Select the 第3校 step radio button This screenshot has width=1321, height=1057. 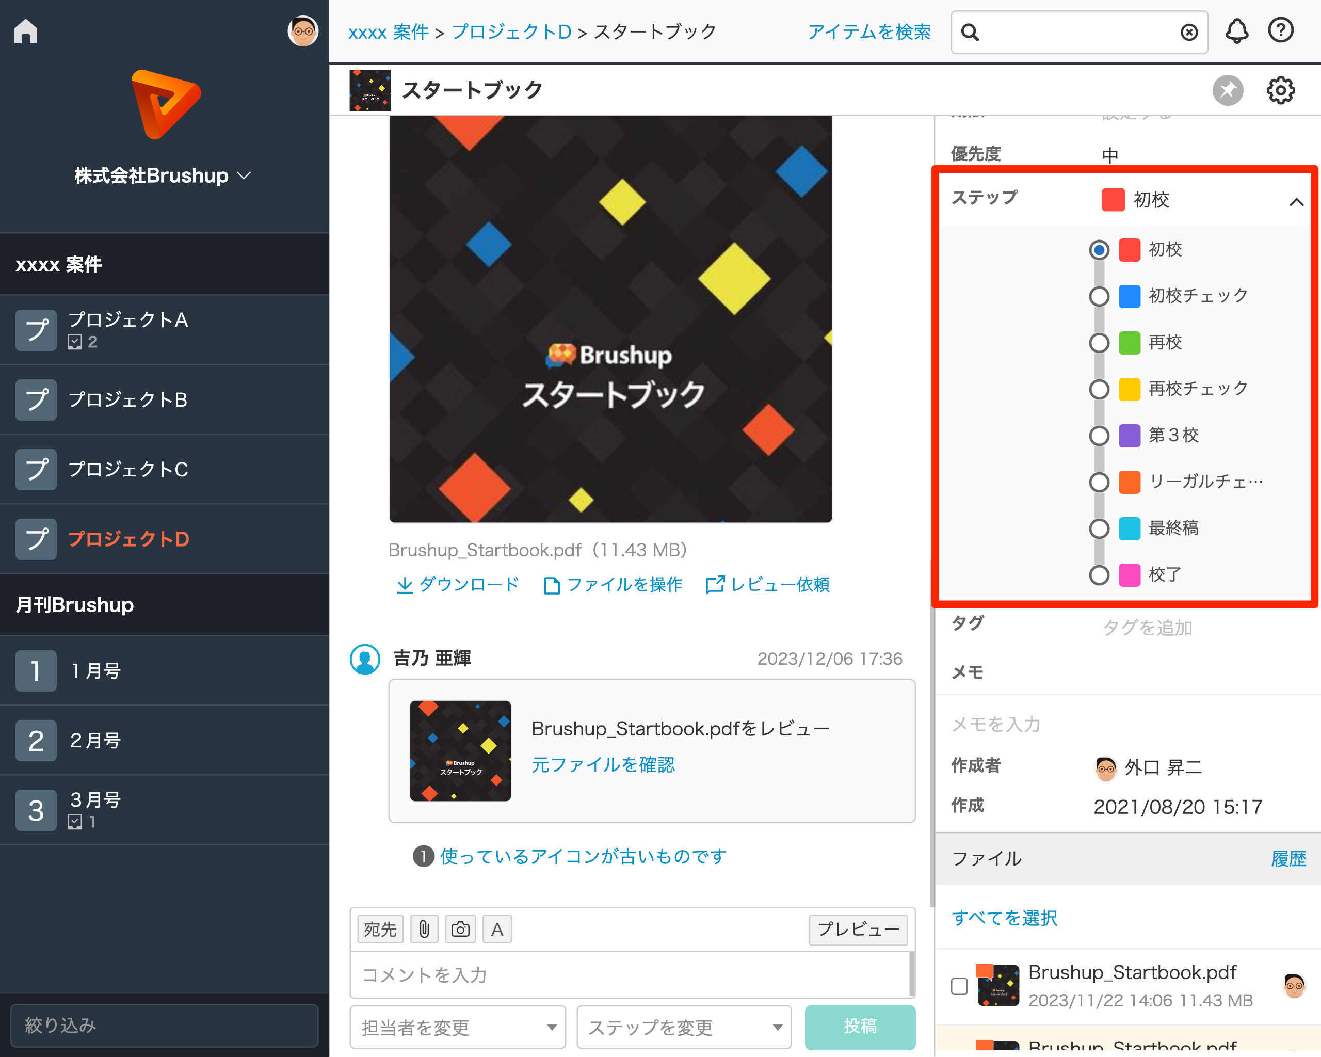pyautogui.click(x=1099, y=436)
